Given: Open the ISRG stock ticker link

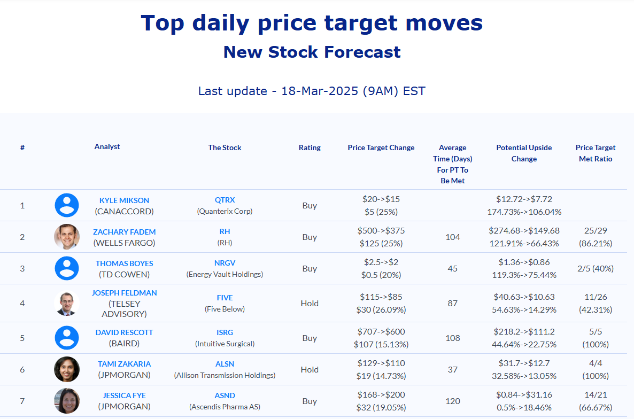Looking at the screenshot, I should click(225, 332).
